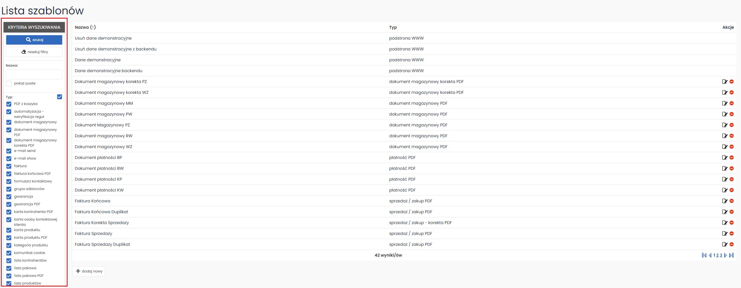Remove the Dokument płatności BP template
741x288 pixels.
(x=732, y=157)
